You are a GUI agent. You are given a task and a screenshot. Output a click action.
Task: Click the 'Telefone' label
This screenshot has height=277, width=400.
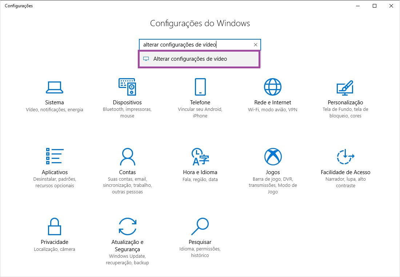click(200, 102)
